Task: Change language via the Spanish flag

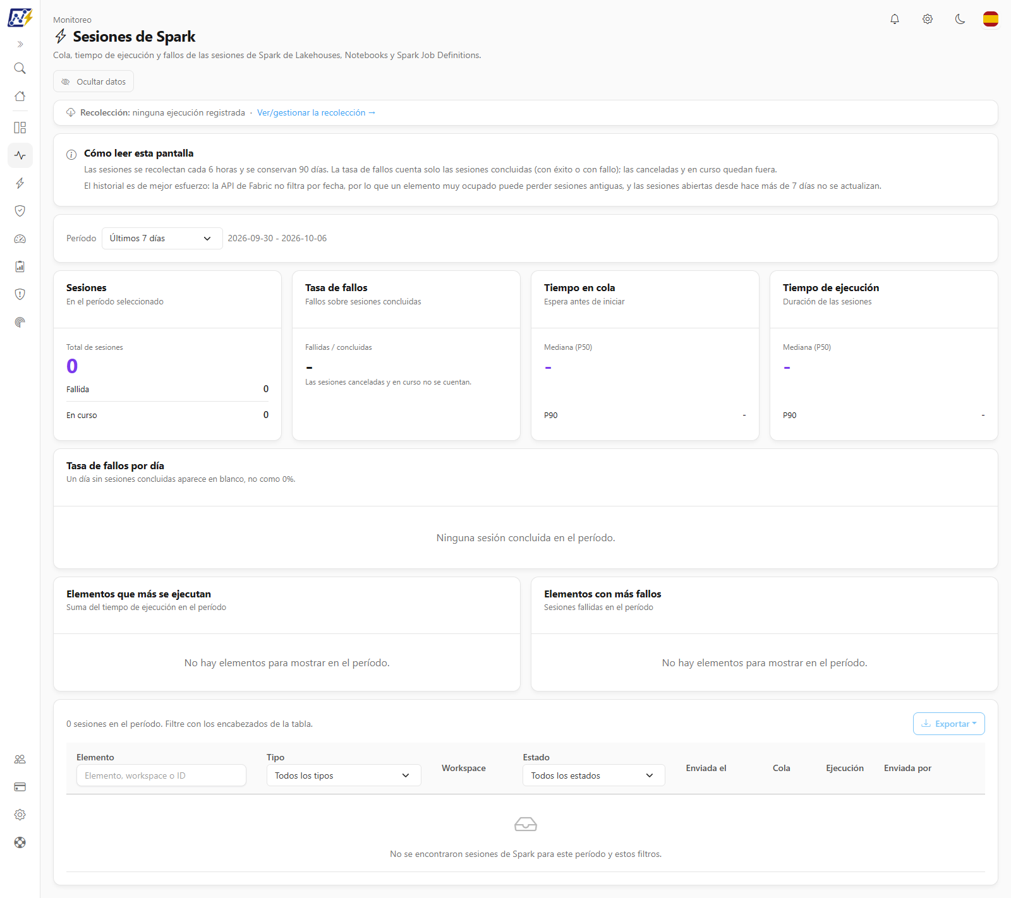Action: pos(991,19)
